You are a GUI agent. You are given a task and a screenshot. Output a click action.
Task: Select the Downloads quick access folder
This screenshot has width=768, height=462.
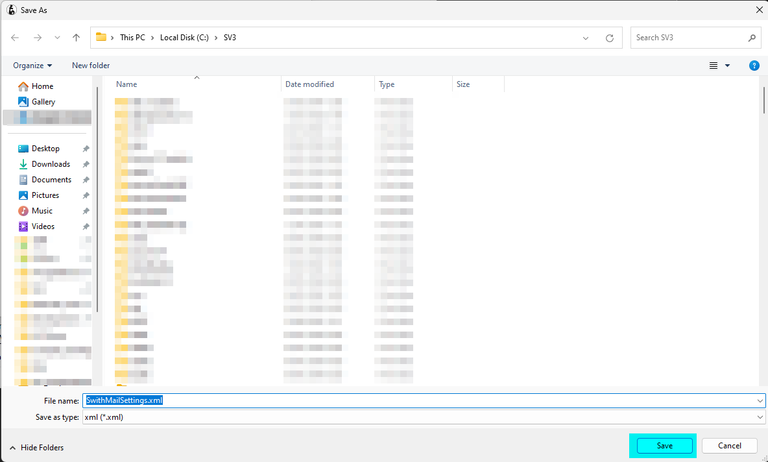[51, 164]
